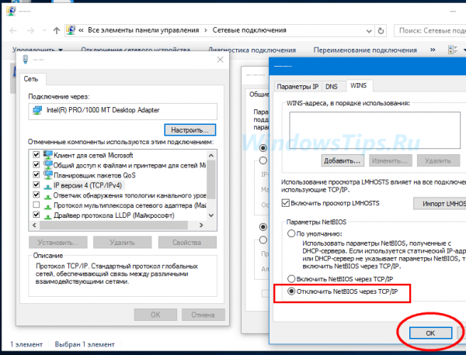Switch to the Параметры IP tab
This screenshot has width=466, height=355.
click(297, 87)
